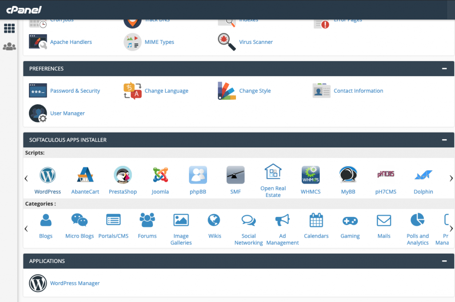Screen dimensions: 455x302
Task: Open Contact Information card icon
Action: point(322,90)
